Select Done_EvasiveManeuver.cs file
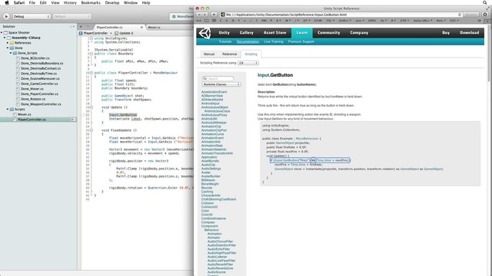The height and width of the screenshot is (276, 492). 40,78
